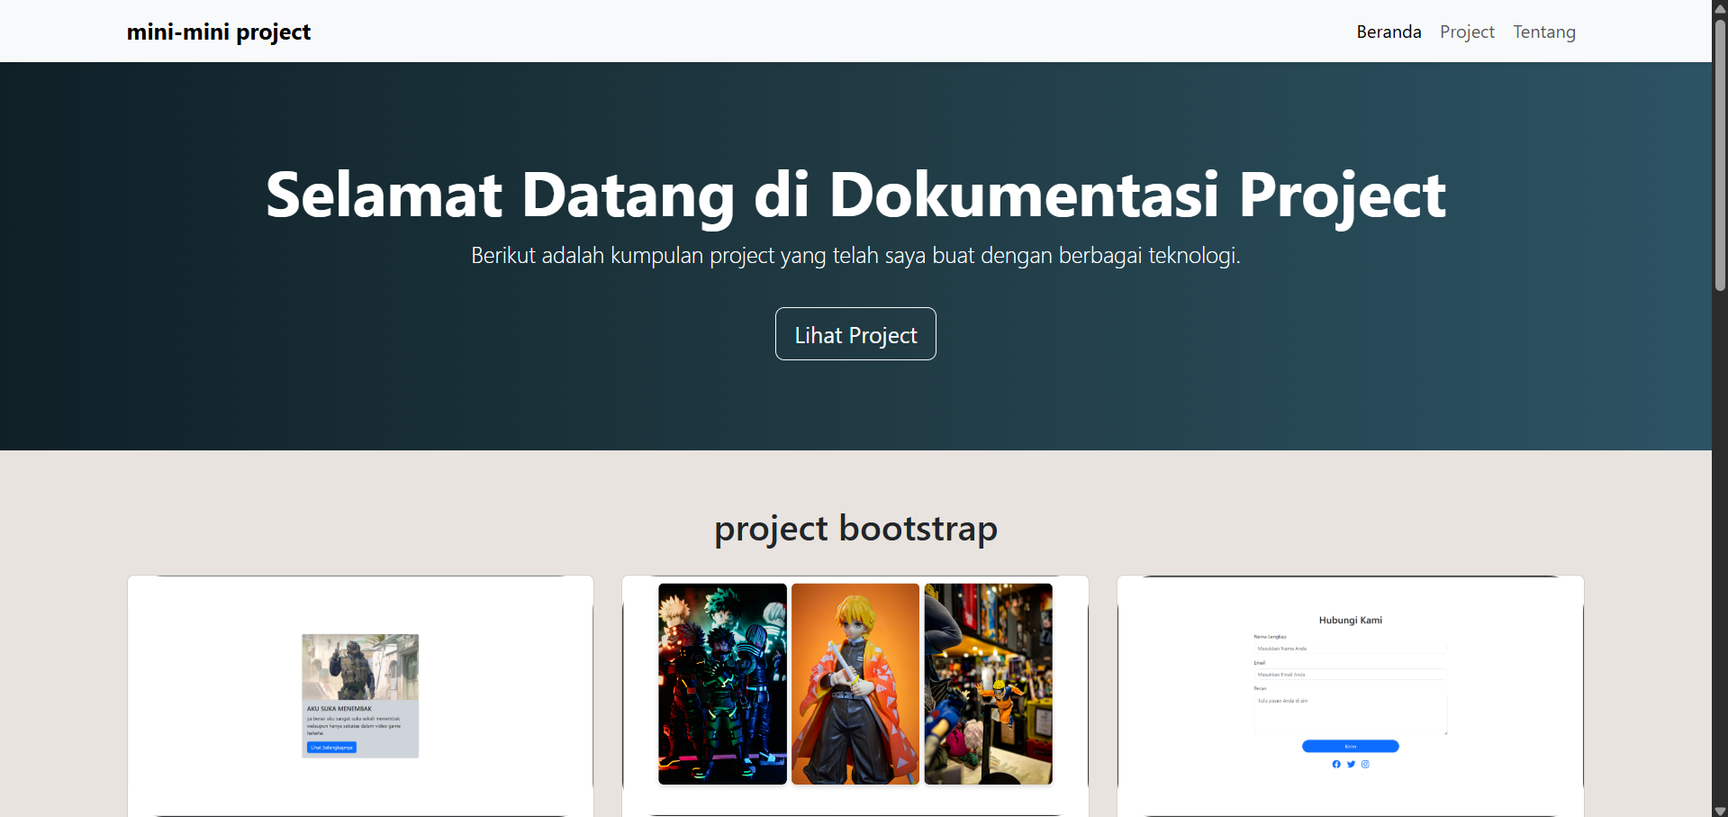Open the anime figures gallery card thumbnail
The height and width of the screenshot is (817, 1728).
tap(855, 695)
